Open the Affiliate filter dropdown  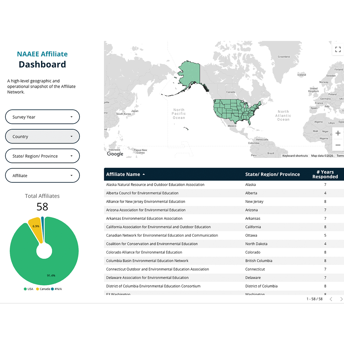click(42, 175)
